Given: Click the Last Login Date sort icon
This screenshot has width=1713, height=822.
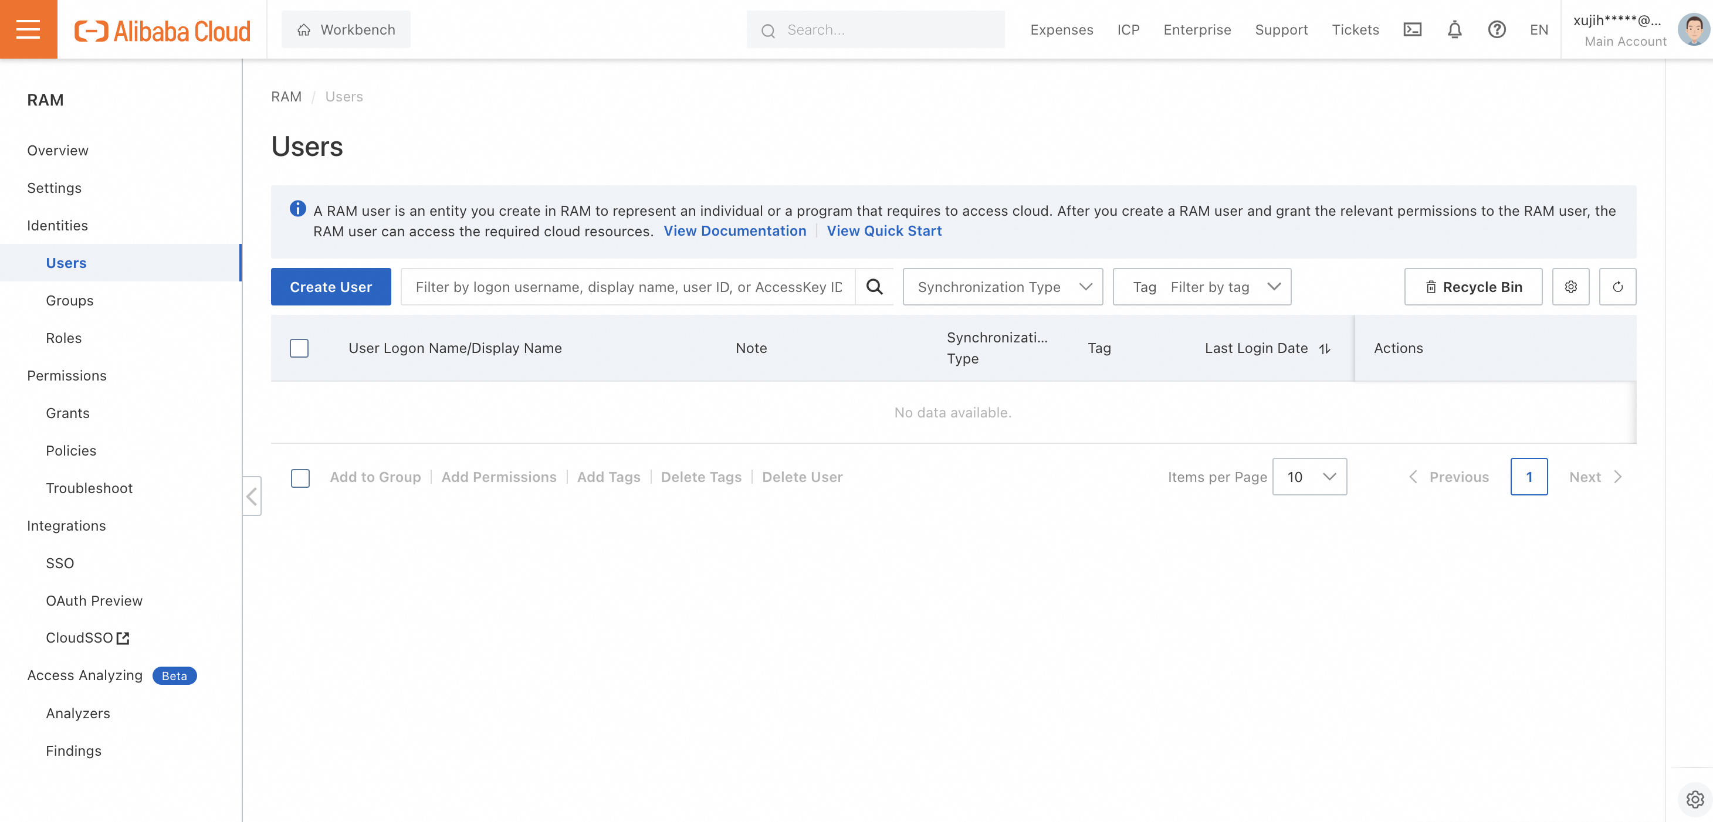Looking at the screenshot, I should coord(1324,348).
